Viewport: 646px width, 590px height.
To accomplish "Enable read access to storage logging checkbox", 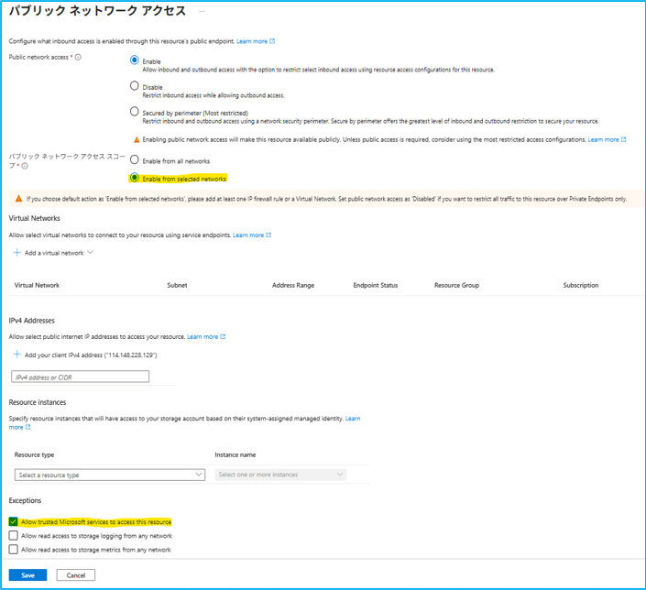I will 14,536.
